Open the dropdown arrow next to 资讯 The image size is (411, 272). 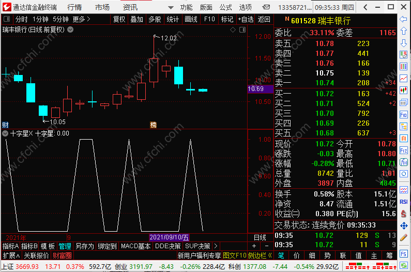pyautogui.click(x=171, y=8)
